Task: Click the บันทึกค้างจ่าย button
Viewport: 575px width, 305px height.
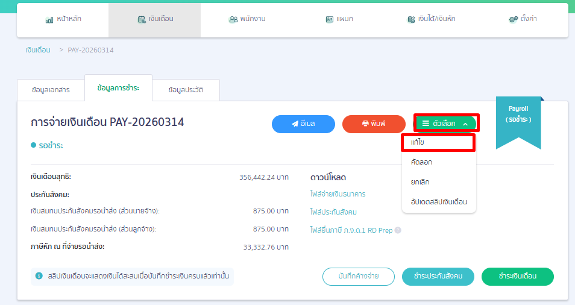Action: tap(359, 277)
